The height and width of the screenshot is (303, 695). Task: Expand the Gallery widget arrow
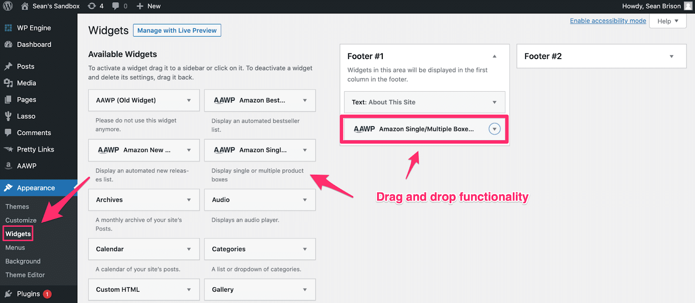(305, 290)
